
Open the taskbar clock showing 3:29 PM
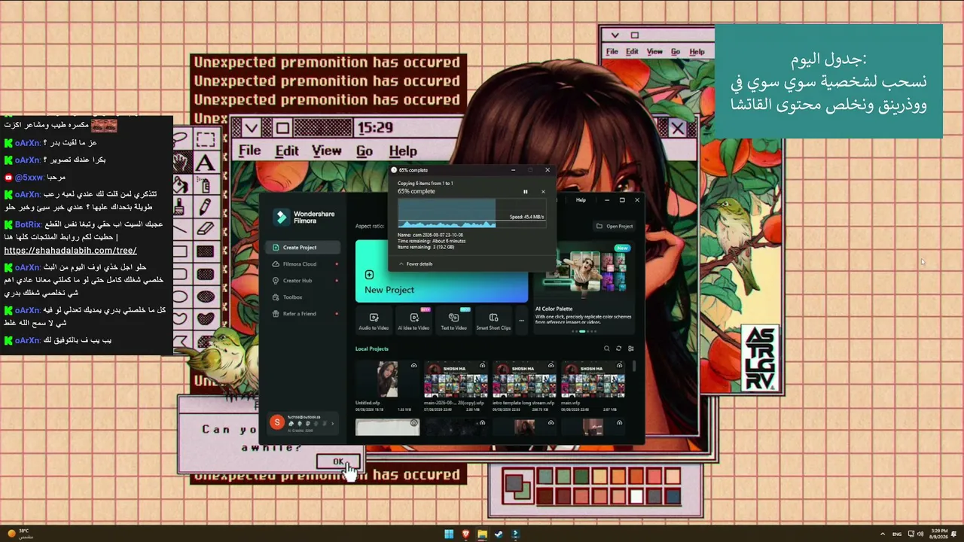pyautogui.click(x=938, y=534)
